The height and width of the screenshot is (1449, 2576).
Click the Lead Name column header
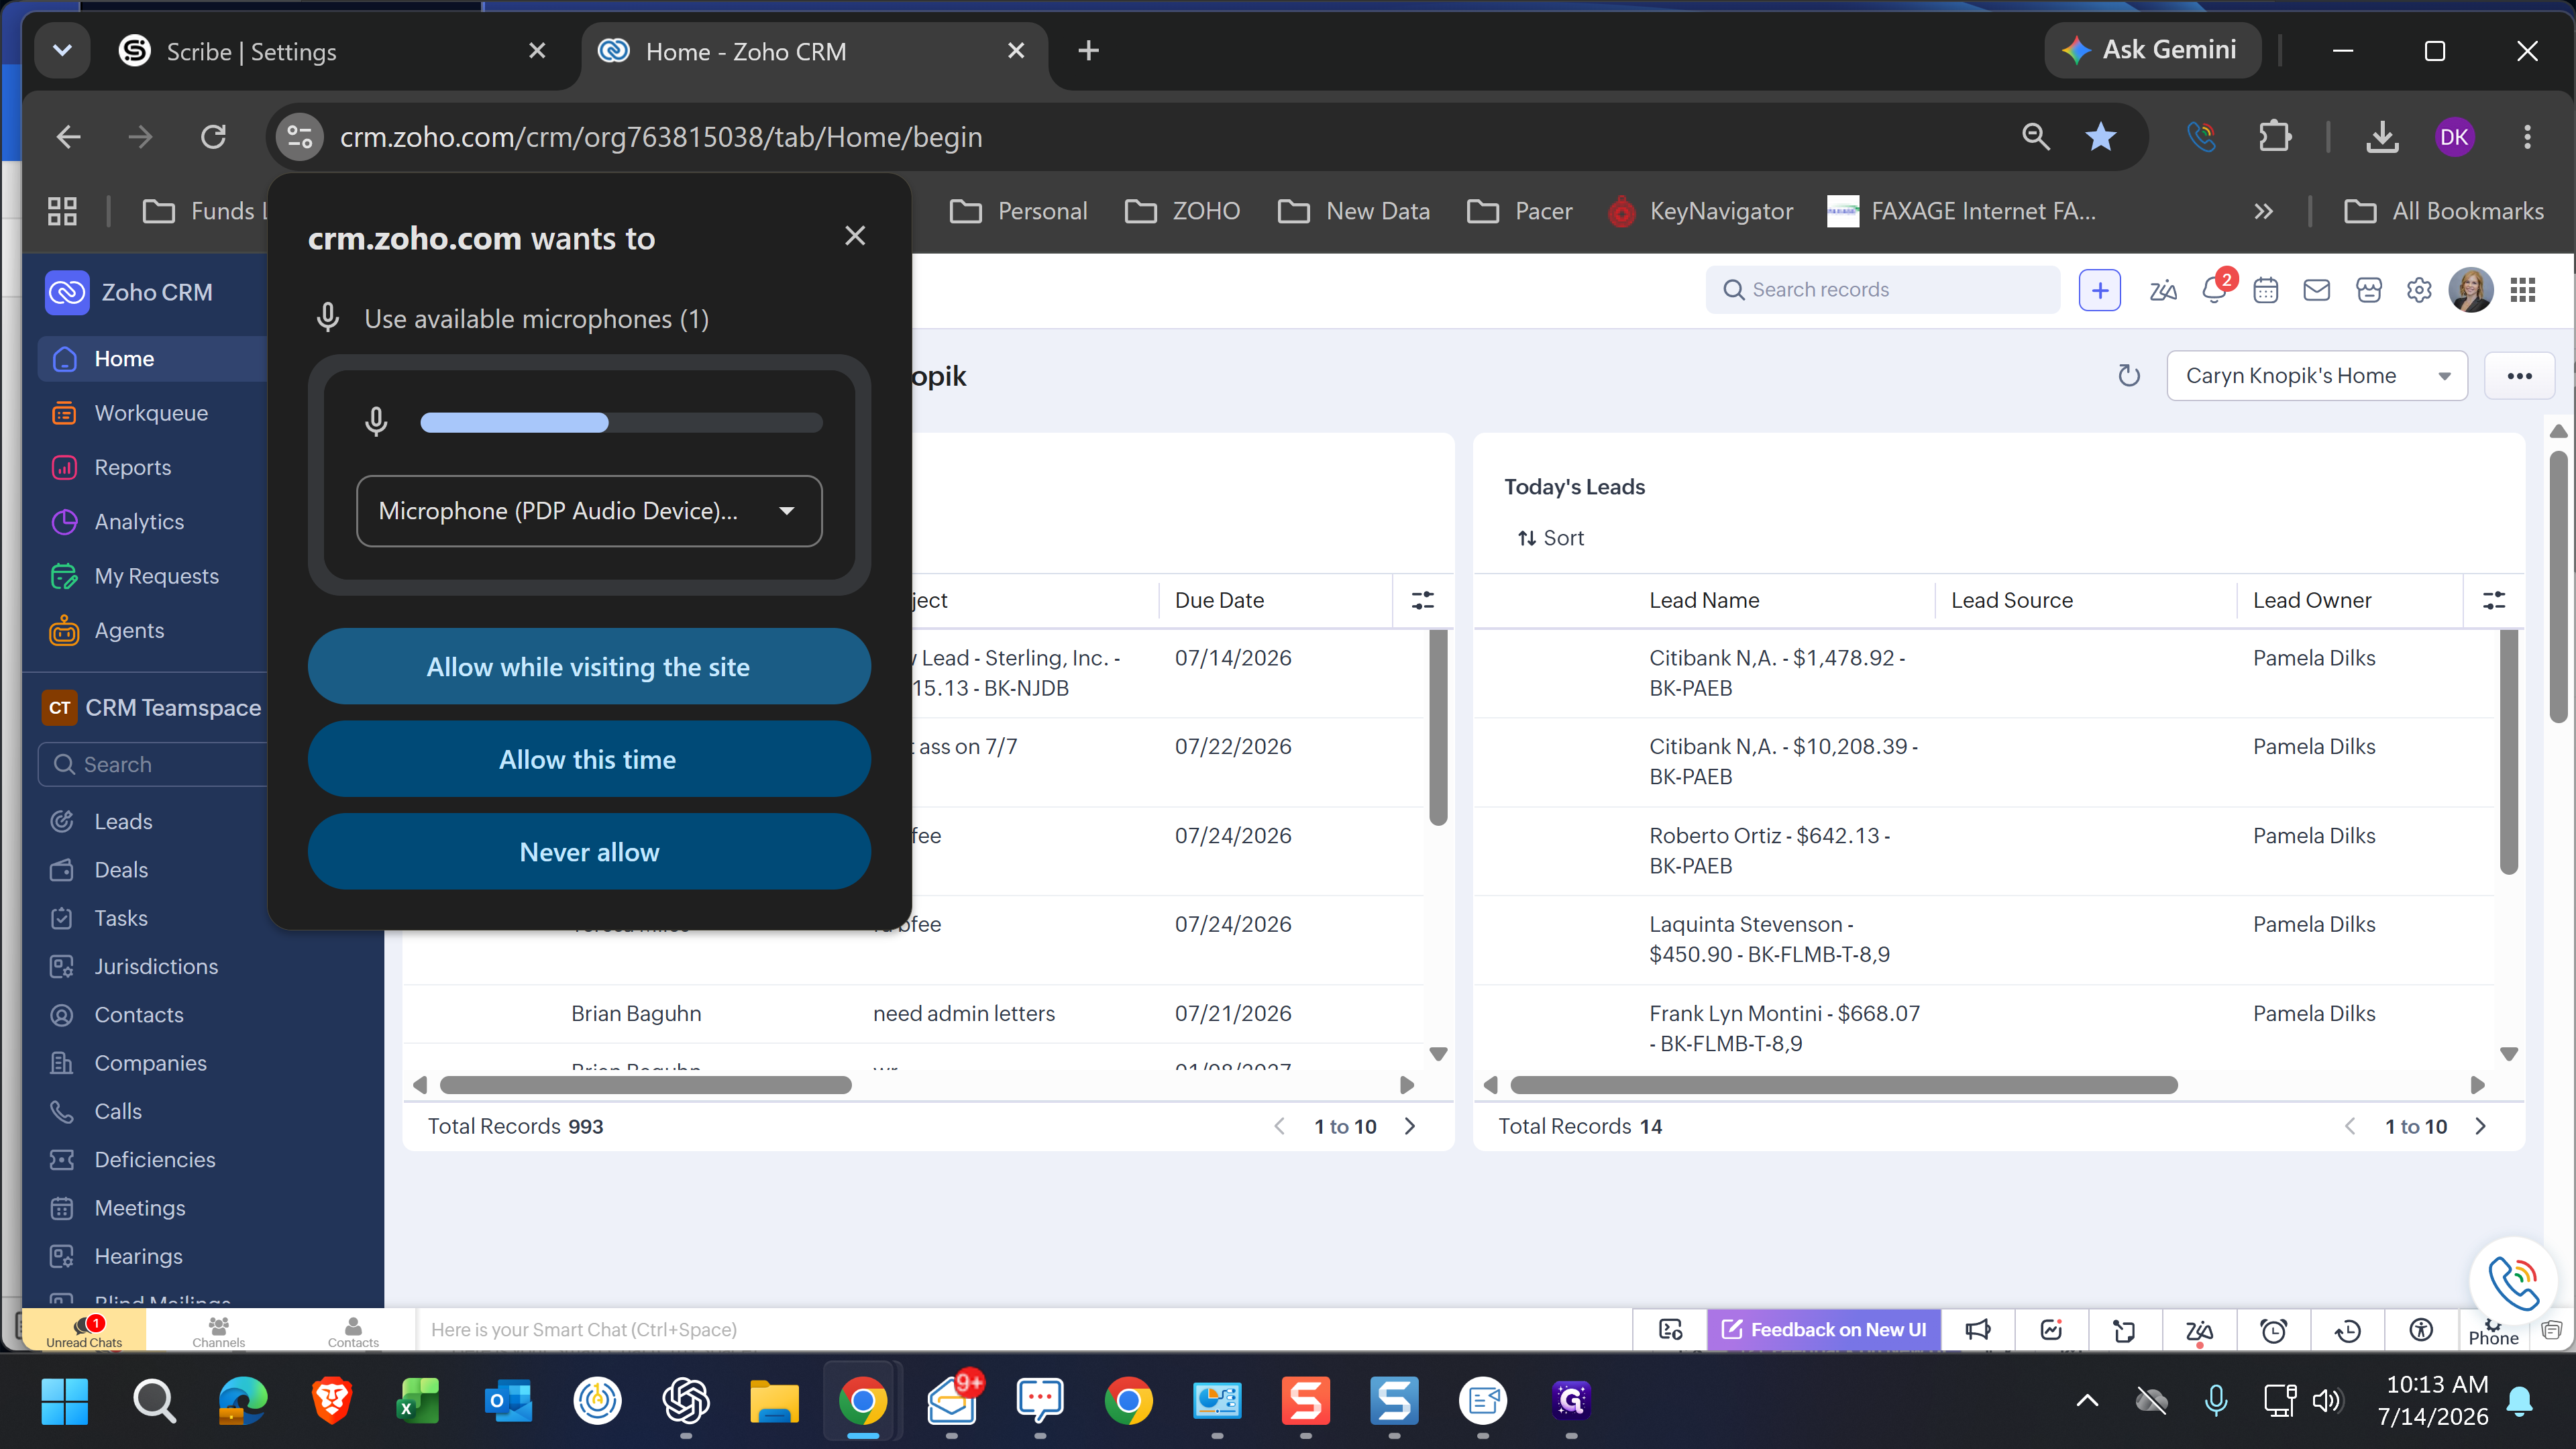[1704, 600]
